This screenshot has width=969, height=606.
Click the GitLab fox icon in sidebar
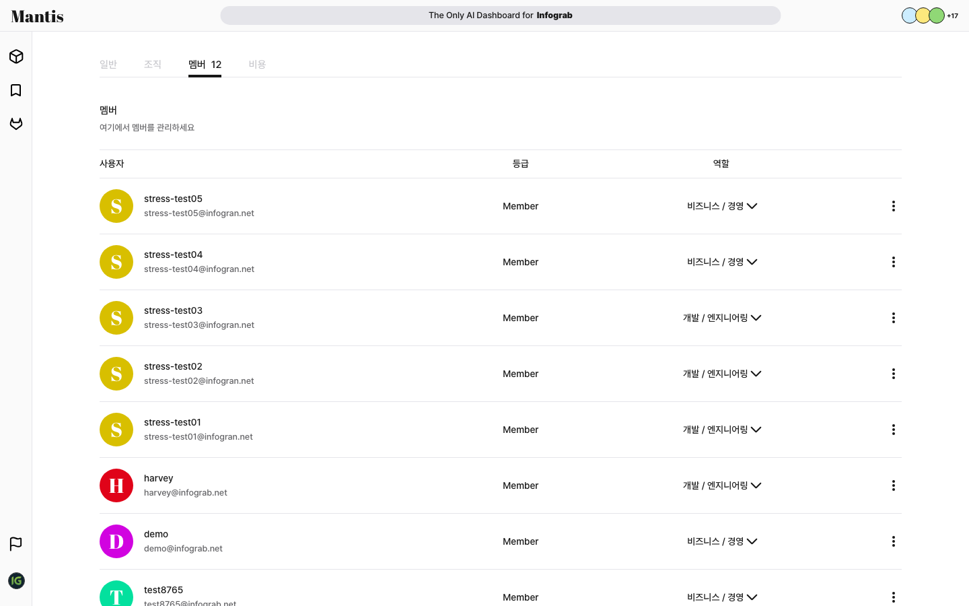point(16,124)
